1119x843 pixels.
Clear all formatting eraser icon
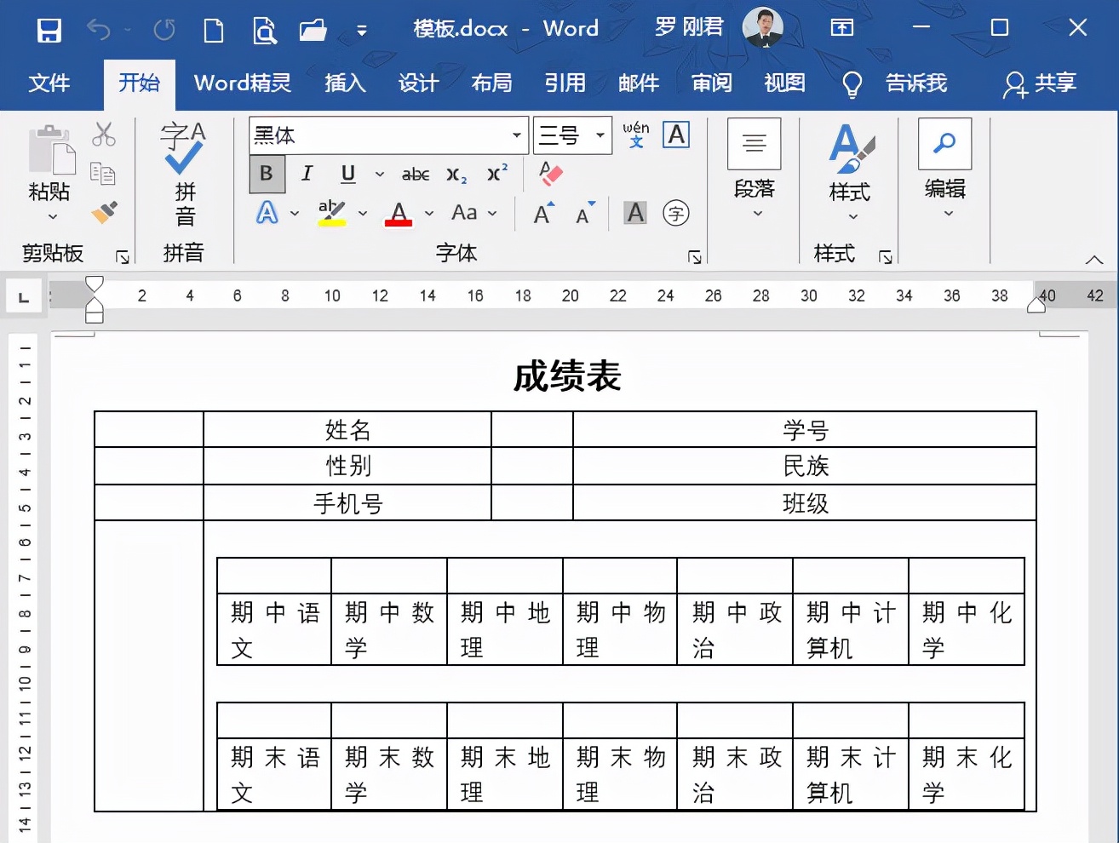(x=551, y=174)
